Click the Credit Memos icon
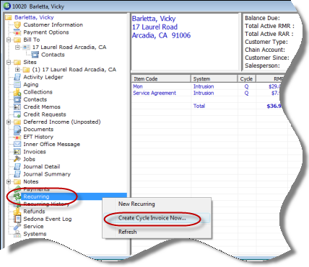 pos(17,107)
